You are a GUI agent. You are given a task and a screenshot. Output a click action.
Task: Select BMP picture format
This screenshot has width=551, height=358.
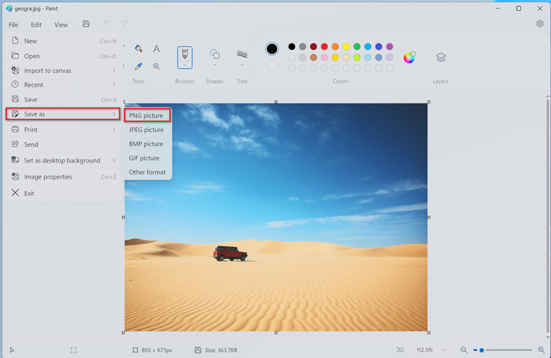coord(148,144)
